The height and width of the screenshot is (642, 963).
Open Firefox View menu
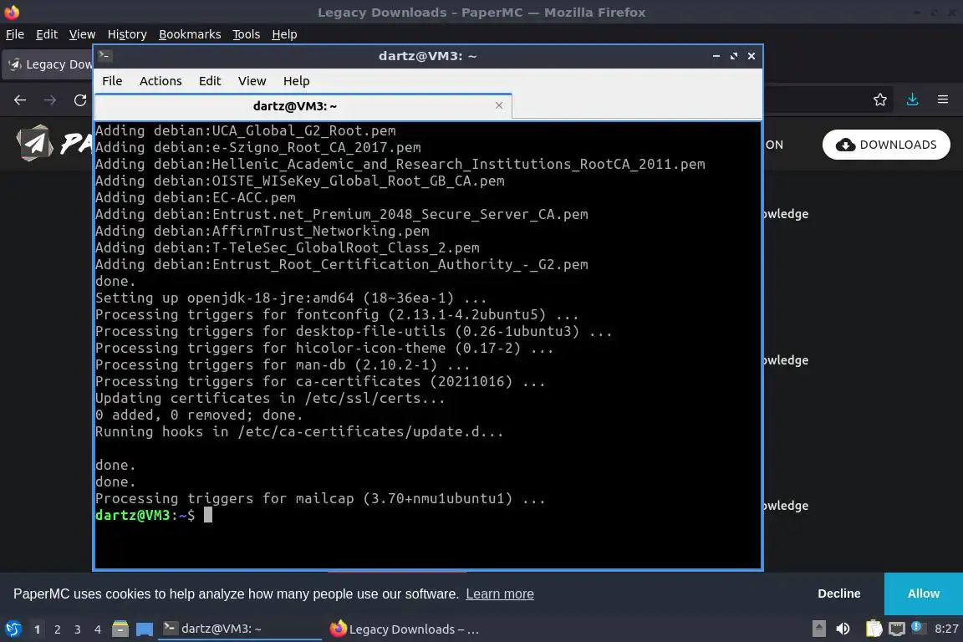82,34
